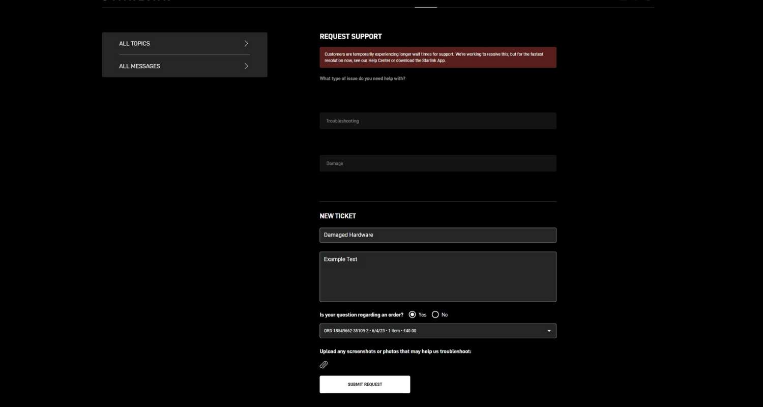
Task: Click the 'No' label text next to radio
Action: pyautogui.click(x=445, y=315)
